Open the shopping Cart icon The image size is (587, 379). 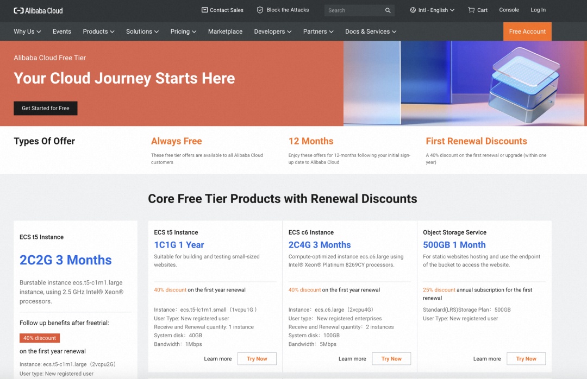471,10
